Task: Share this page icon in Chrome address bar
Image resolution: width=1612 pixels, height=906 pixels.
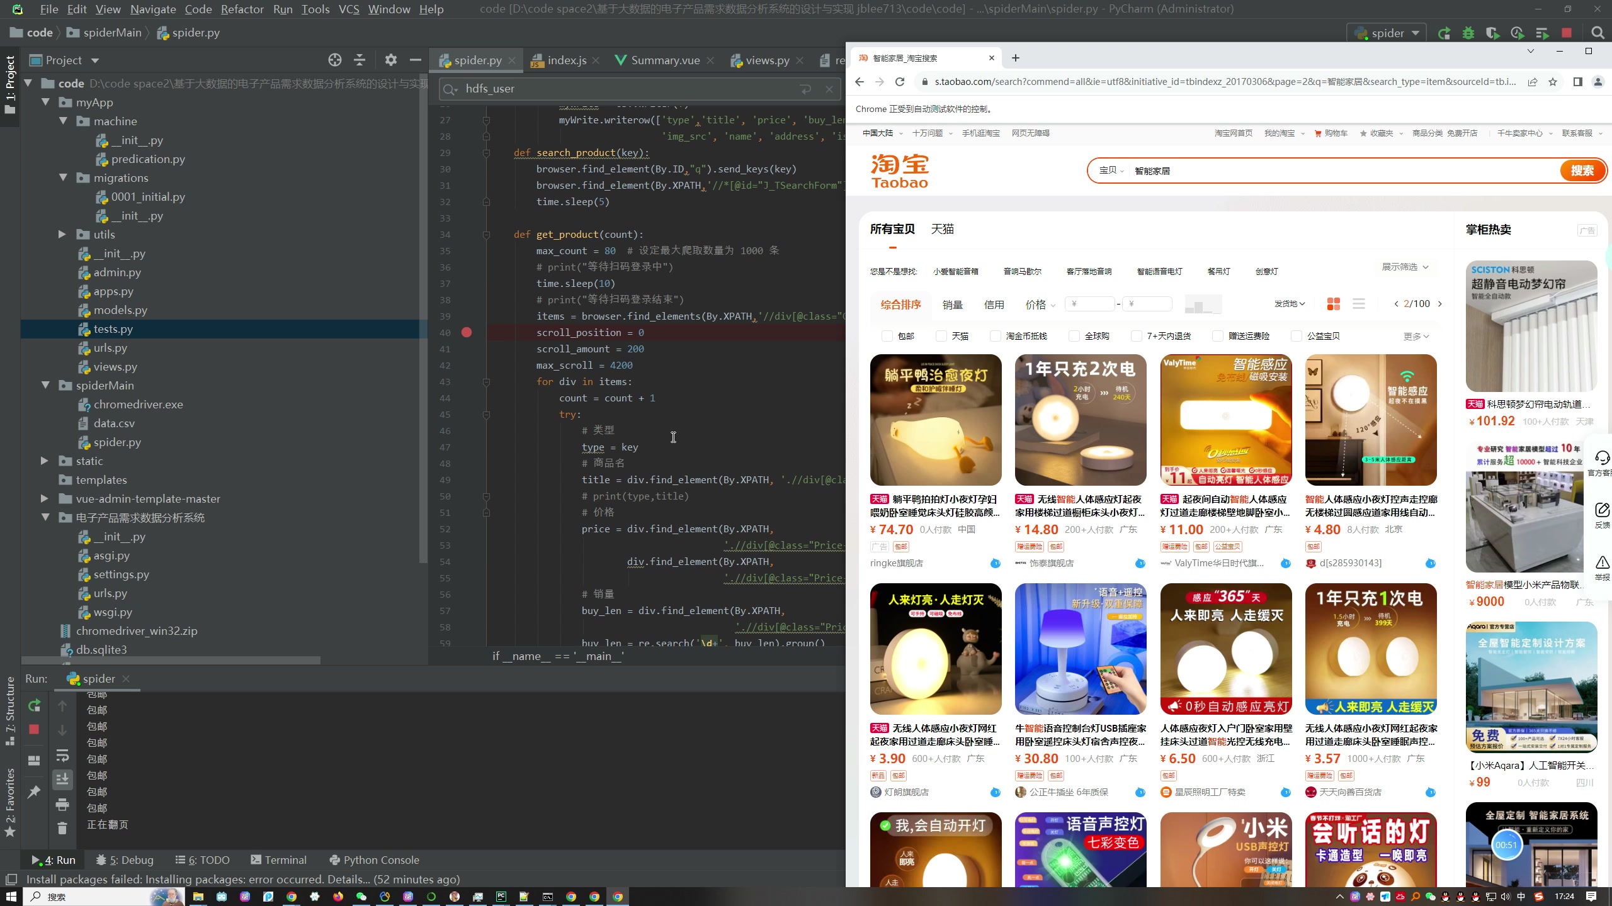Action: [1533, 82]
